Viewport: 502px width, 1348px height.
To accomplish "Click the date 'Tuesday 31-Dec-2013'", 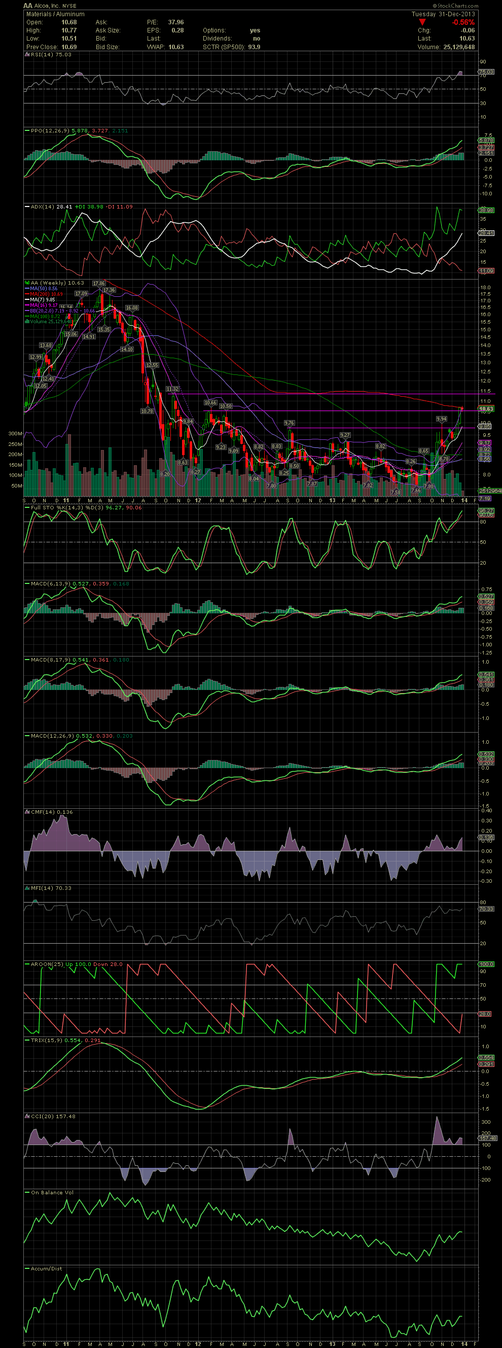I will [x=443, y=14].
